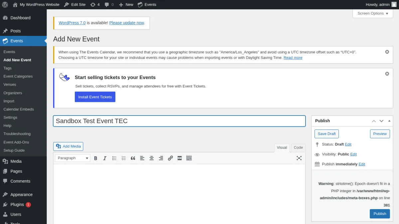Select Events submenu list item
This screenshot has width=399, height=224.
[x=9, y=52]
